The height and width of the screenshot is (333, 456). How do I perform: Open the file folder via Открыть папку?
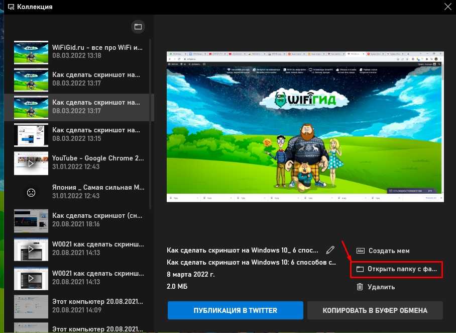396,269
